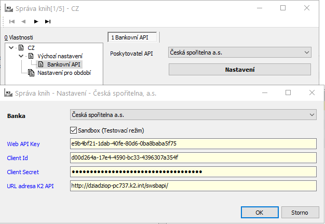Focus the Client Id input field
The height and width of the screenshot is (224, 325).
[x=193, y=157]
